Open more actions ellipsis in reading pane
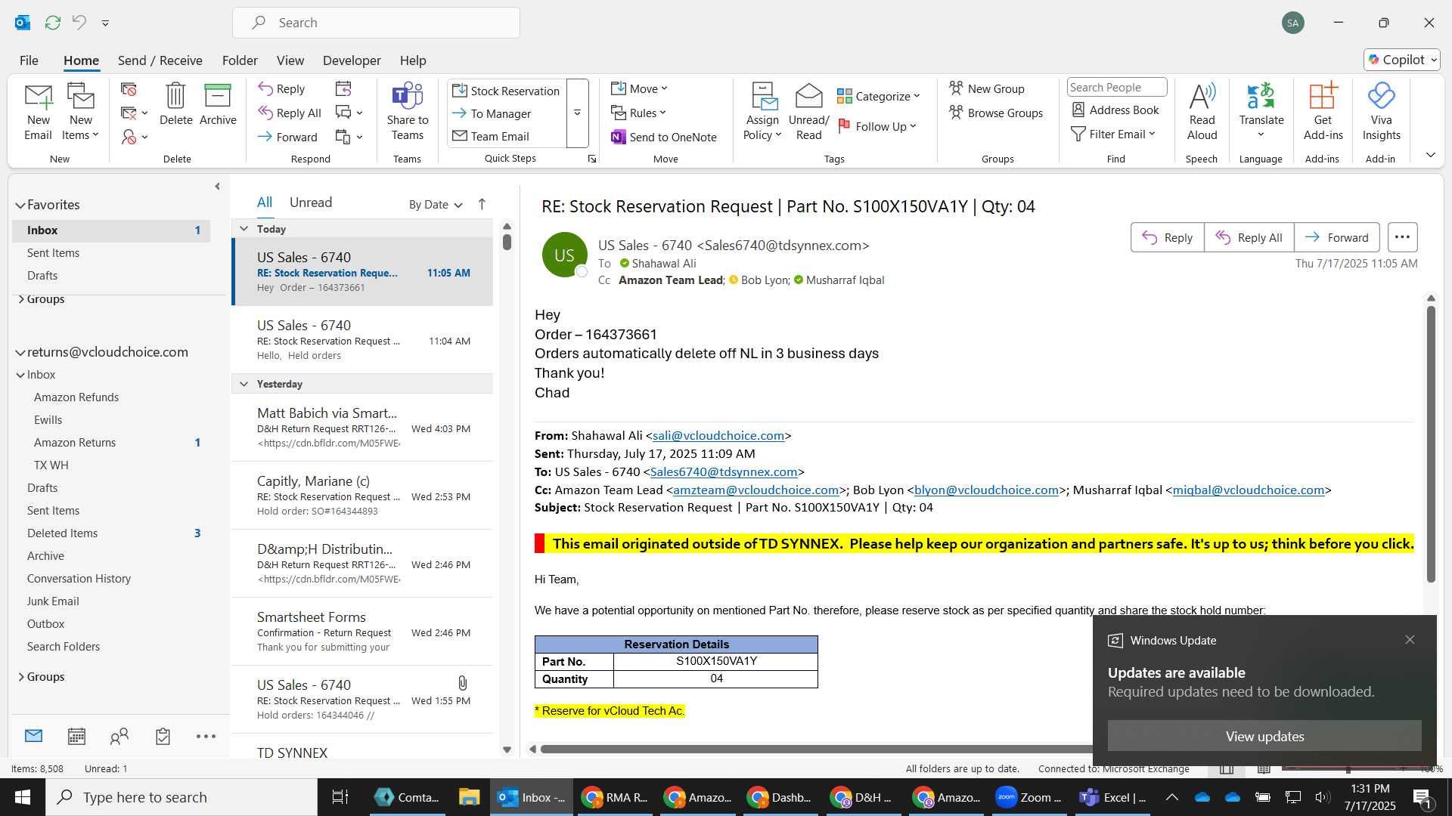This screenshot has width=1452, height=816. 1402,237
